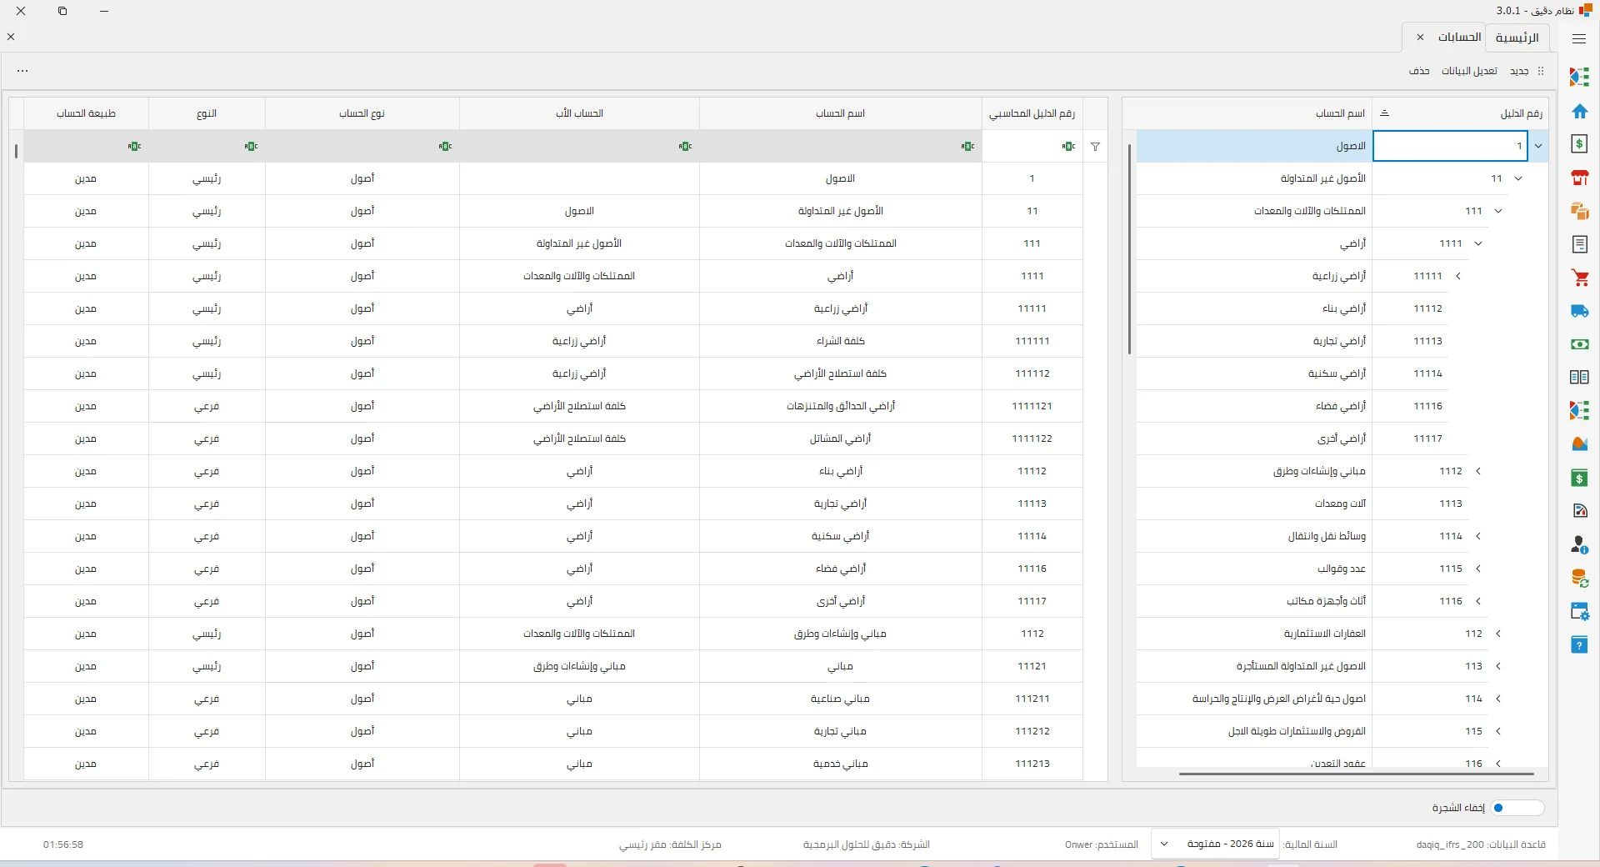Click the tree code input field showing 1
This screenshot has width=1600, height=867.
tap(1450, 146)
